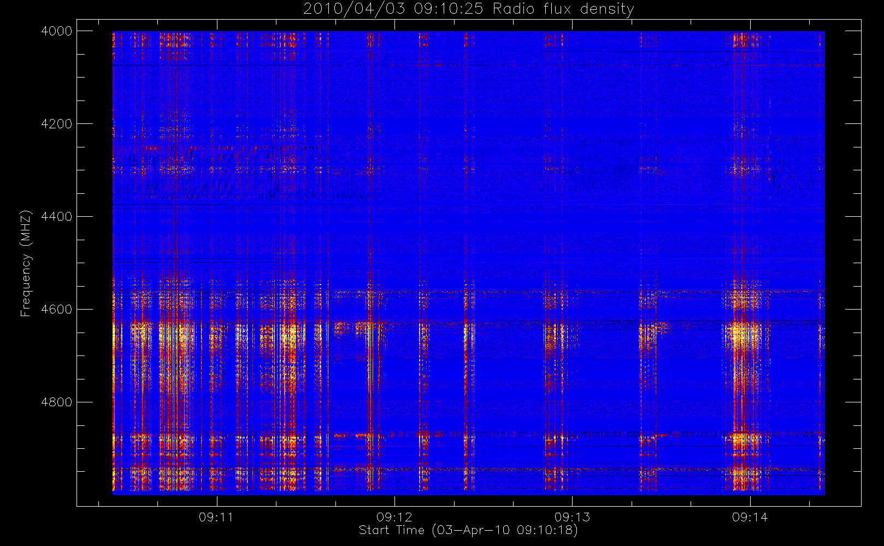
Task: Click the 4000 frequency axis label
Action: [57, 31]
